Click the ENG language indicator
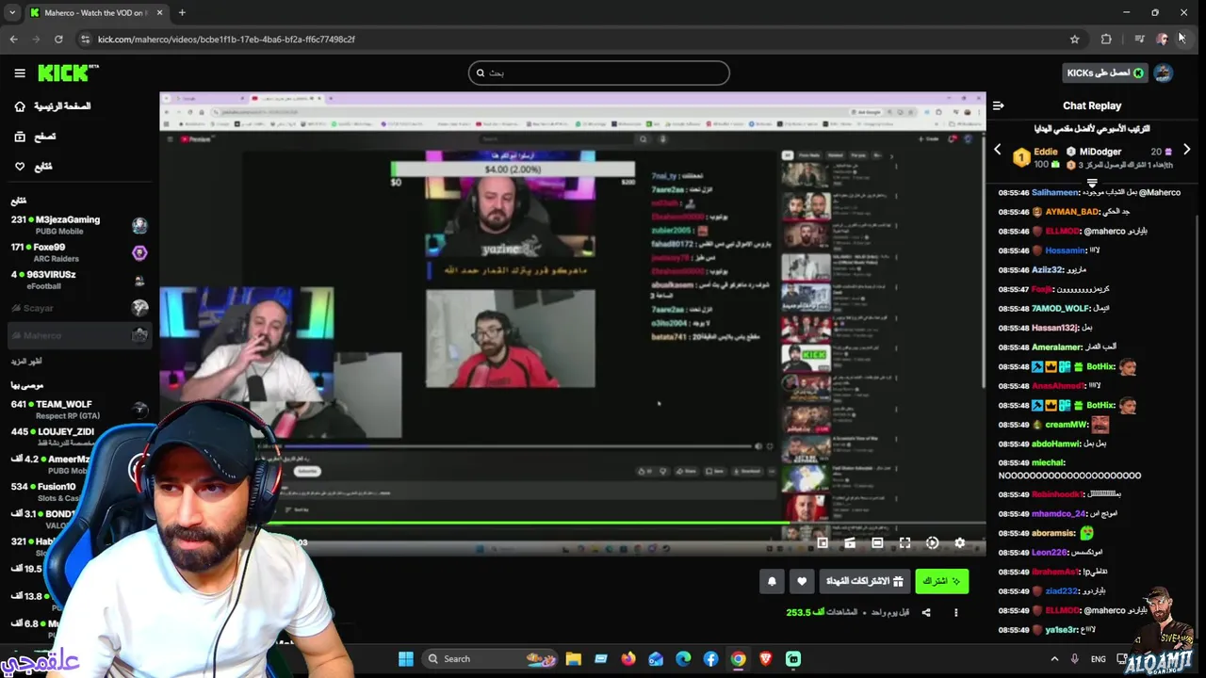Image resolution: width=1206 pixels, height=678 pixels. 1099,659
